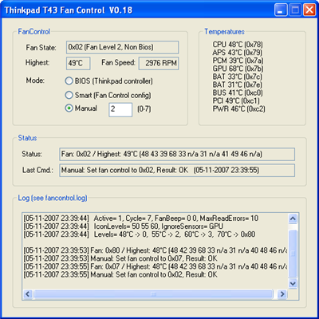Click the Status text field
Viewport: 319px width, 319px height.
pos(177,154)
